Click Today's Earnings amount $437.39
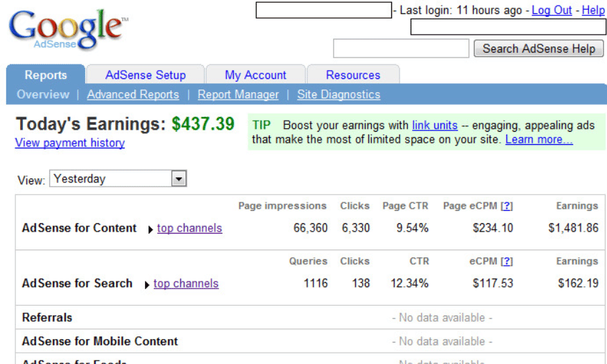This screenshot has width=607, height=364. [203, 124]
